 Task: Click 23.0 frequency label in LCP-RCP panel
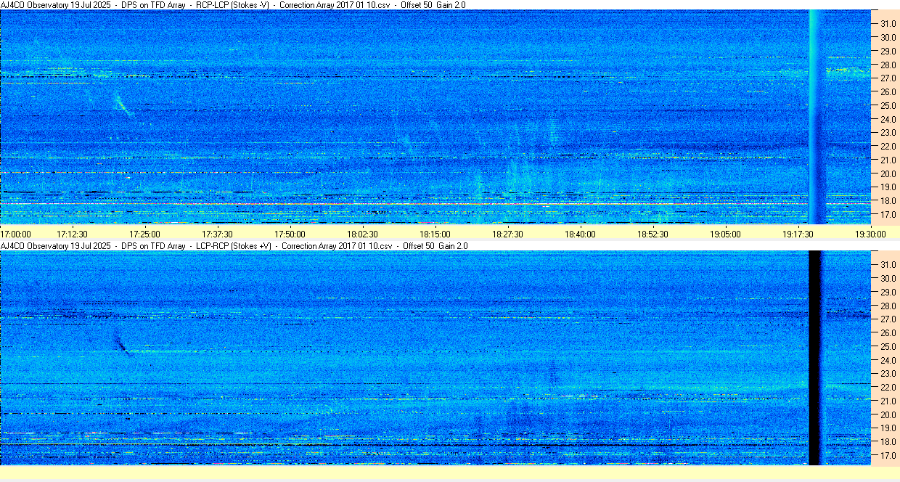(888, 375)
